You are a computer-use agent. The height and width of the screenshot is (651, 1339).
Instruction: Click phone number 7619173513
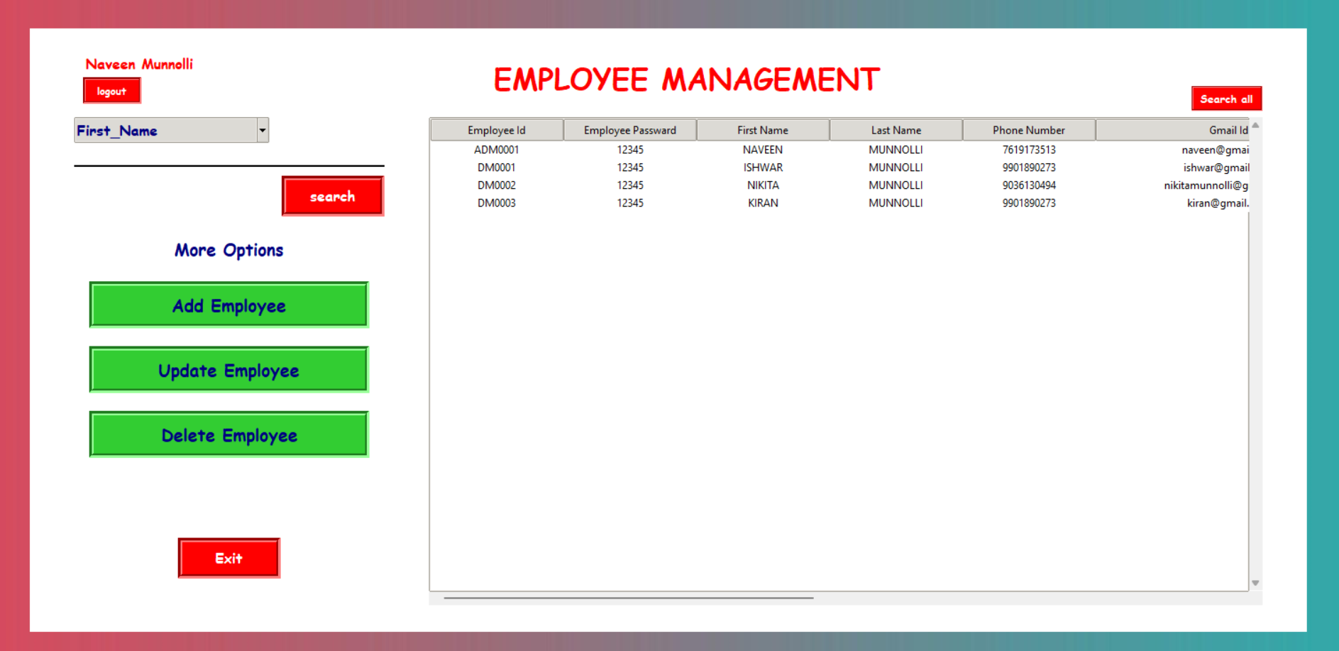click(x=1029, y=150)
